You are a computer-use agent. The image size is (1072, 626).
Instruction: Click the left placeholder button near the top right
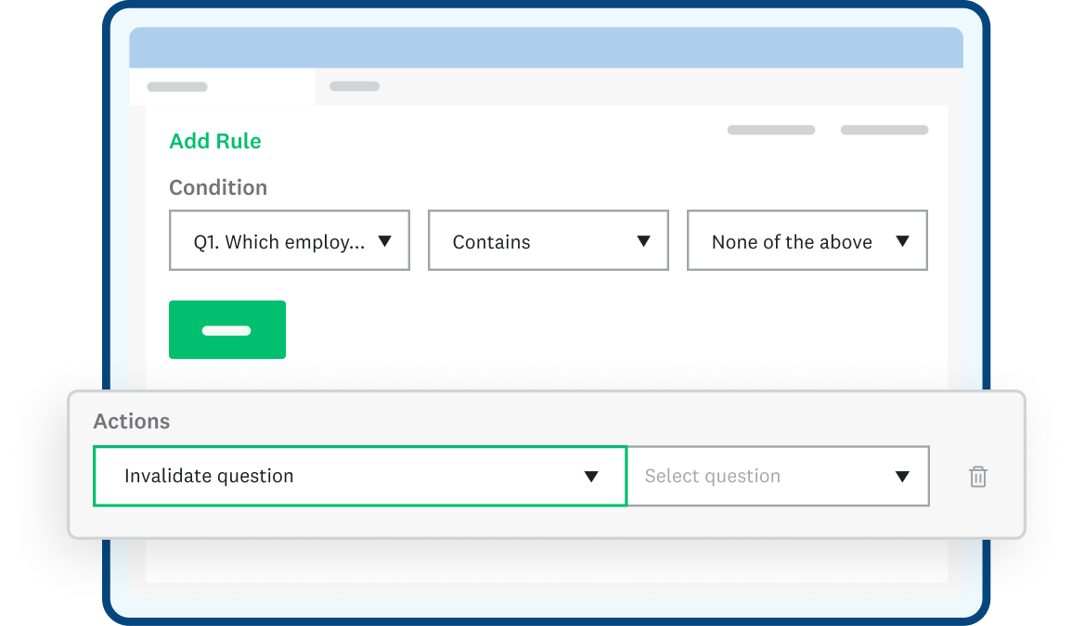770,130
